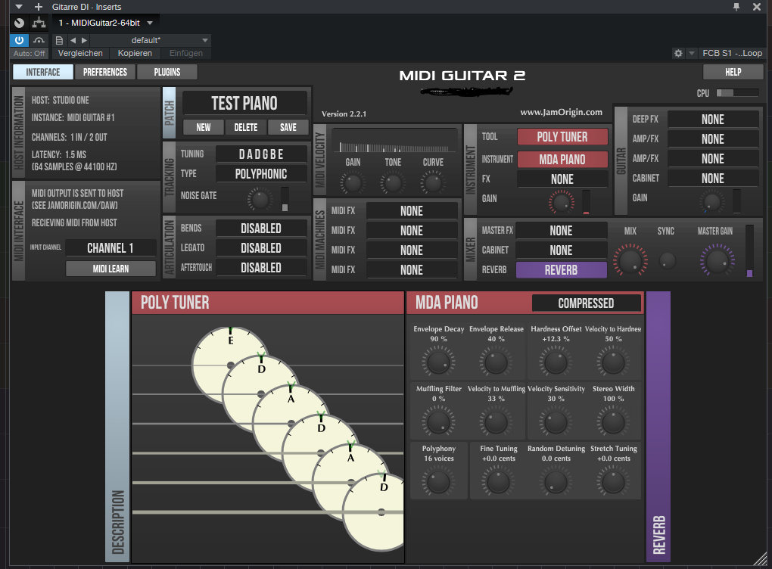
Task: Toggle Bends articulation from Disabled
Action: coord(260,229)
